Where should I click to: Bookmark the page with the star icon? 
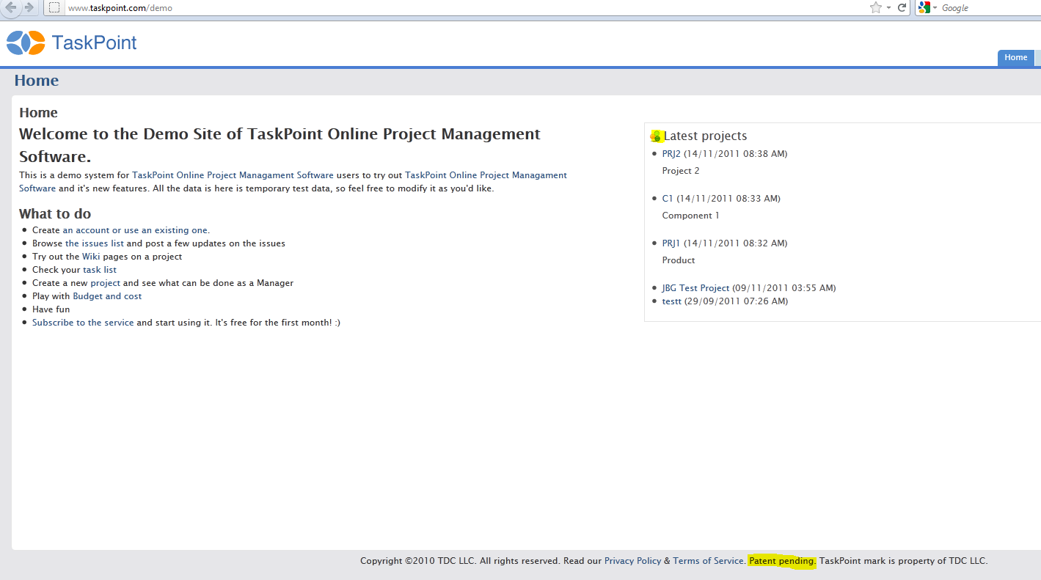[x=875, y=7]
